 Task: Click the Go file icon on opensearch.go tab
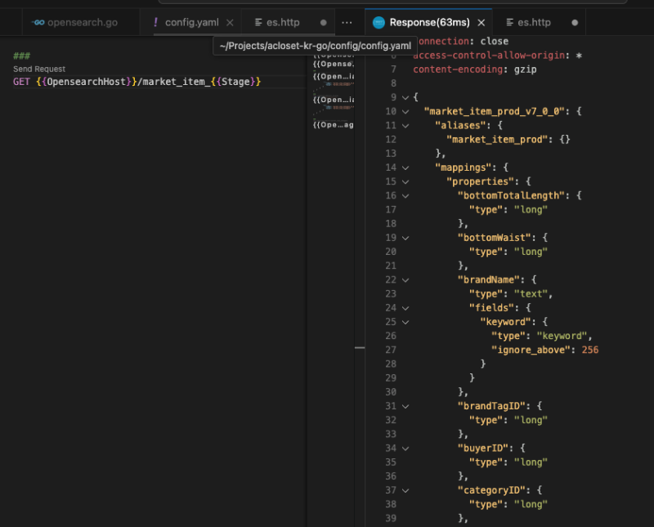point(37,23)
